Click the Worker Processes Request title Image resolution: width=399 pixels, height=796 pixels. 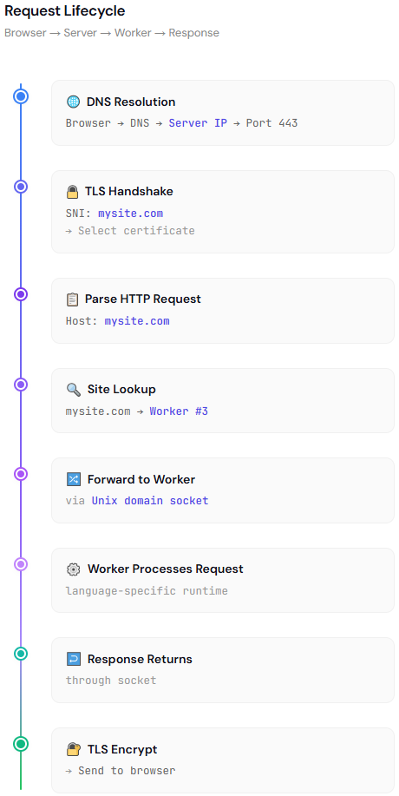coord(166,569)
